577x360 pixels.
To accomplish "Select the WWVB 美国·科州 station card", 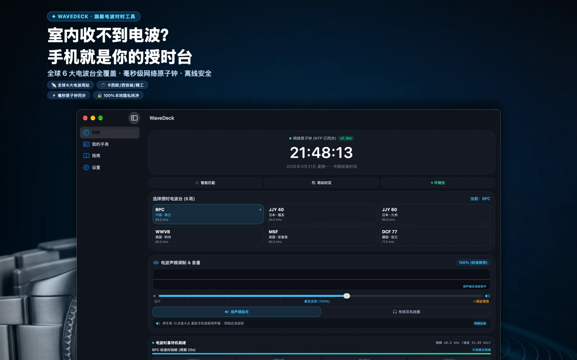I will (208, 236).
